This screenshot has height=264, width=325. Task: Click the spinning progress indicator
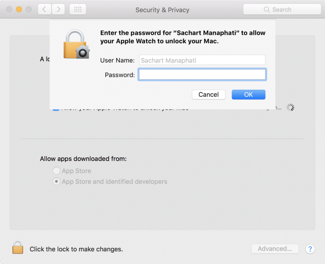pos(290,107)
